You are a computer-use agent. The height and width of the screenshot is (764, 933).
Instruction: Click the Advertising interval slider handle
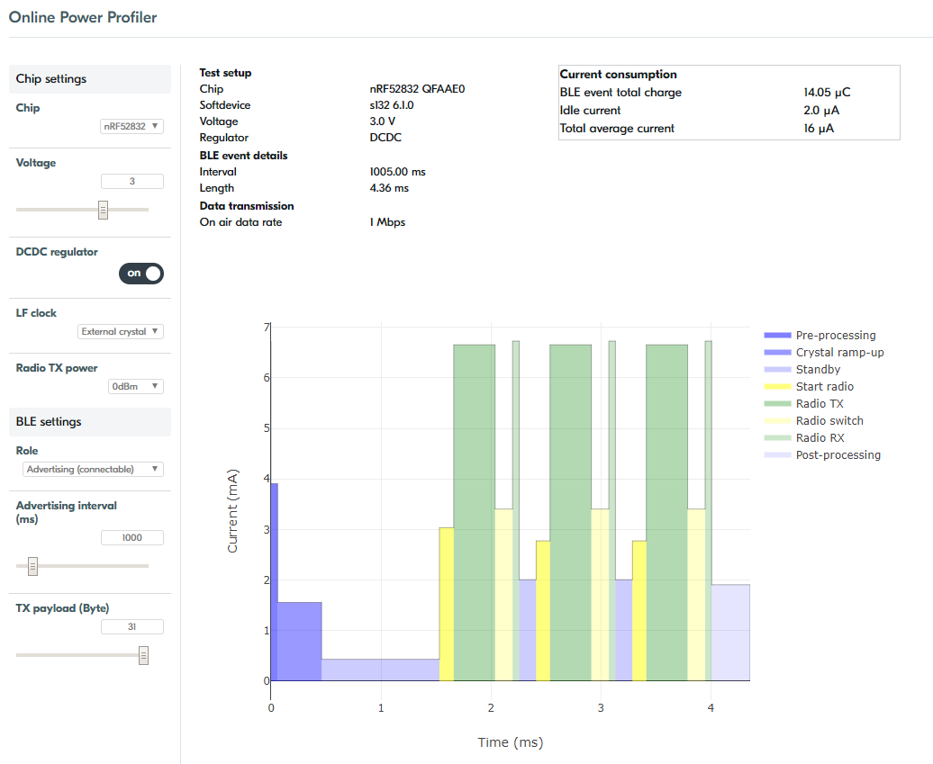pyautogui.click(x=33, y=566)
